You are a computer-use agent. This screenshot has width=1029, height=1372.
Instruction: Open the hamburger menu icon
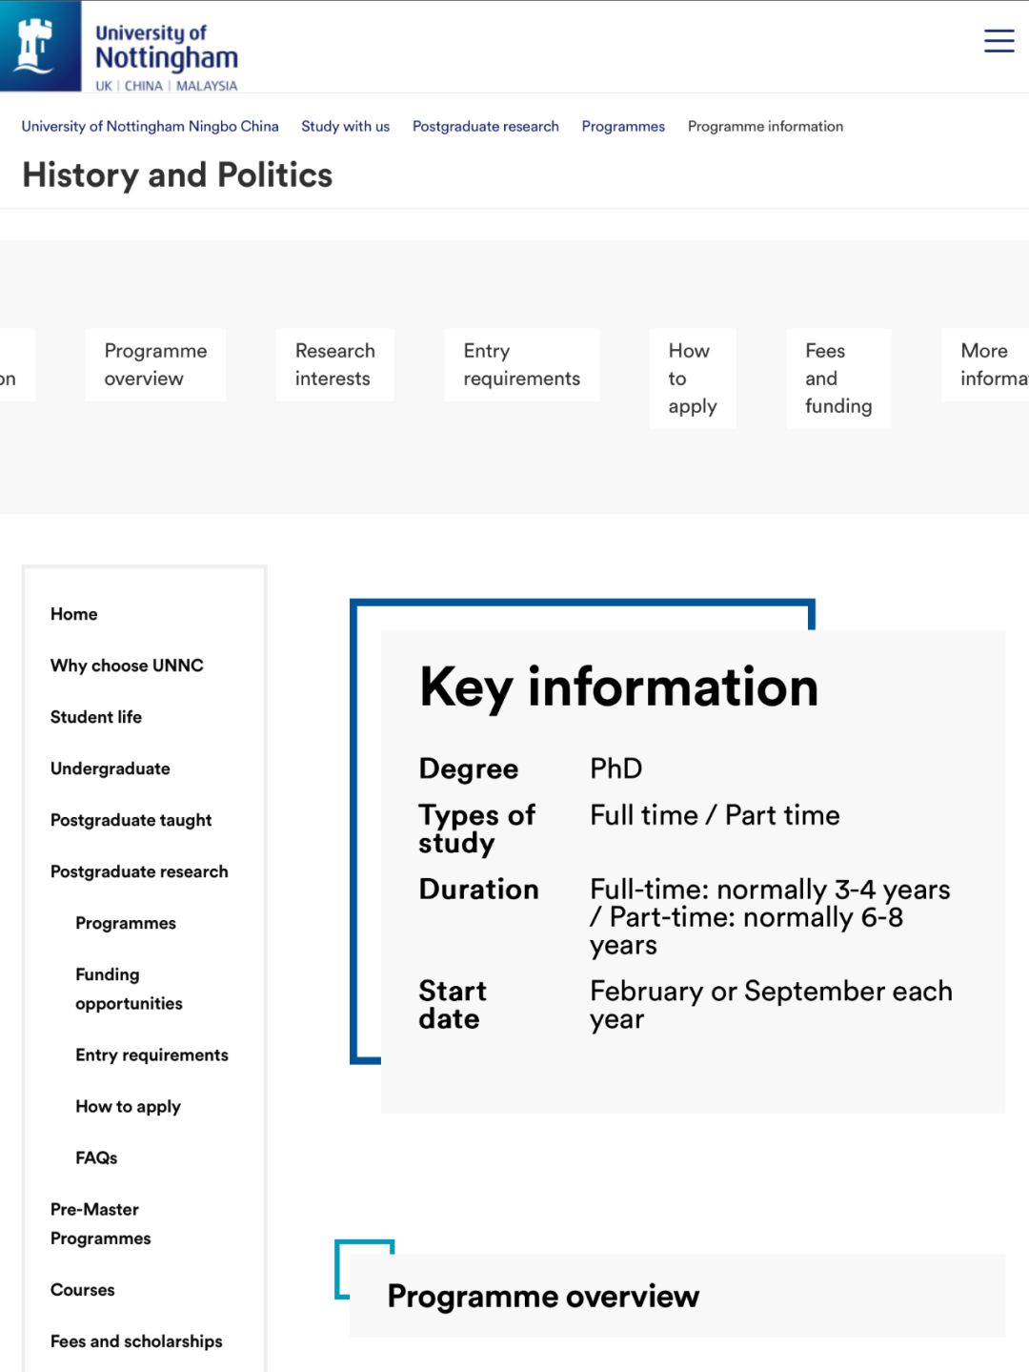(999, 41)
